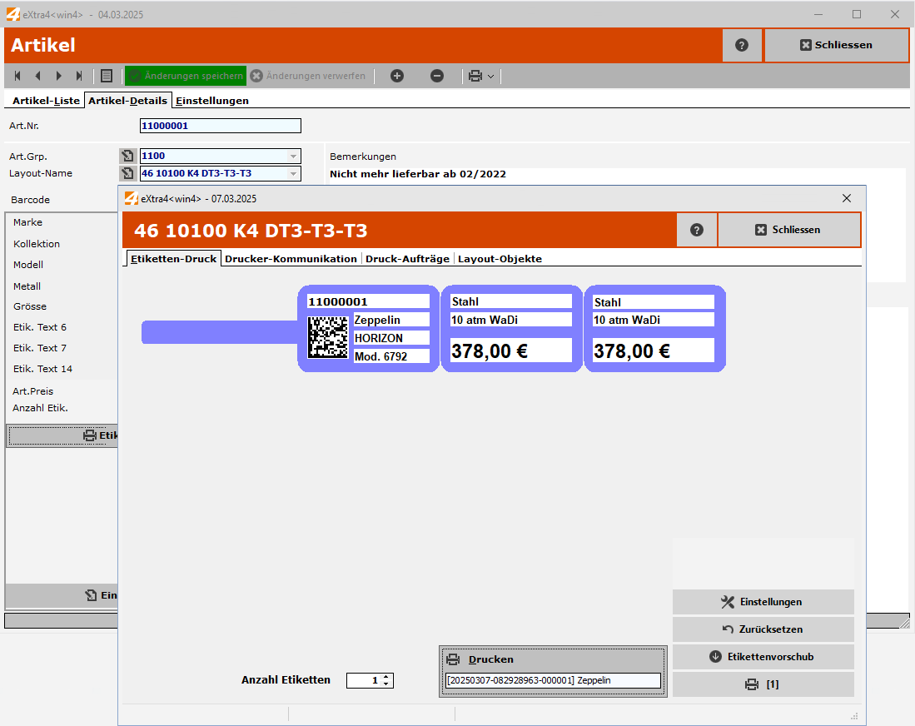Expand the Layout-Name dropdown

coord(292,173)
